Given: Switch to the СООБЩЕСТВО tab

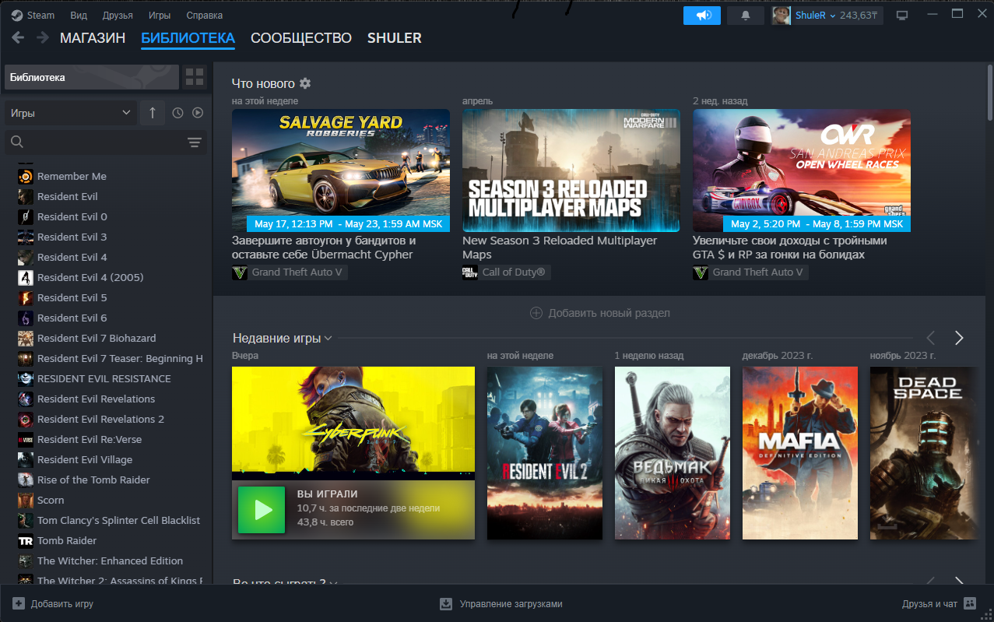Looking at the screenshot, I should click(x=301, y=37).
